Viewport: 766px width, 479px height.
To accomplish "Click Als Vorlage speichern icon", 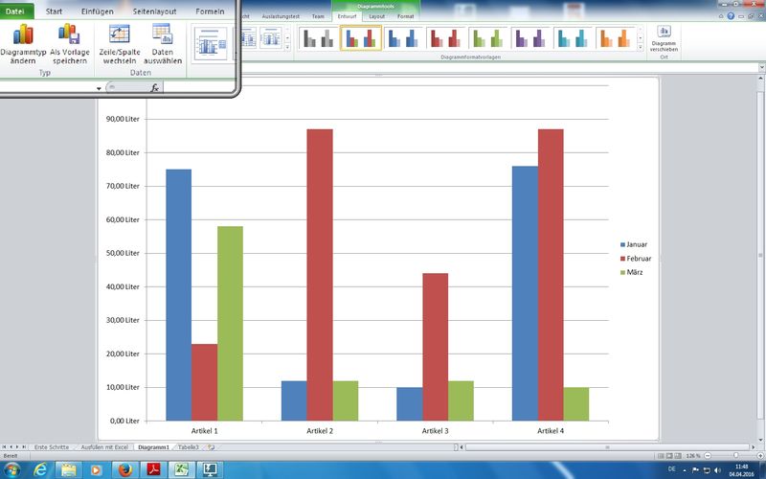I will point(69,34).
